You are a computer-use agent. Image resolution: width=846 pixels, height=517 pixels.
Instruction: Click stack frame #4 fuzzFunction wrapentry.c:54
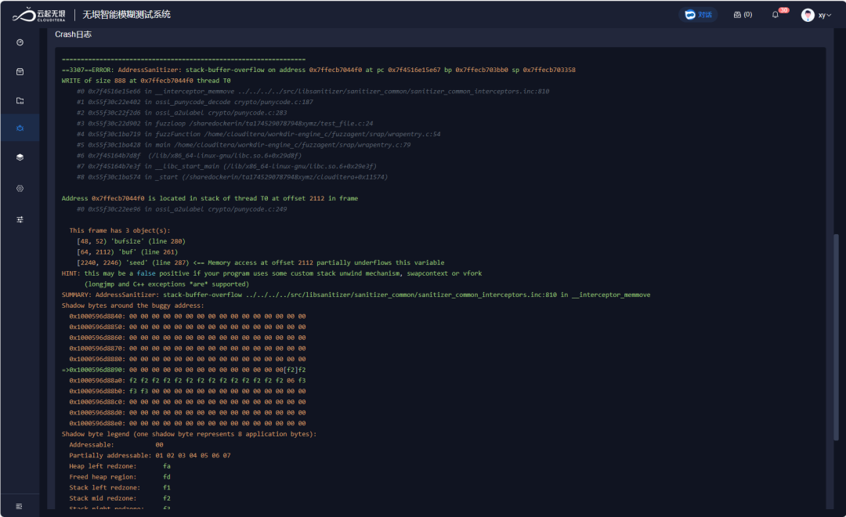[x=258, y=134]
